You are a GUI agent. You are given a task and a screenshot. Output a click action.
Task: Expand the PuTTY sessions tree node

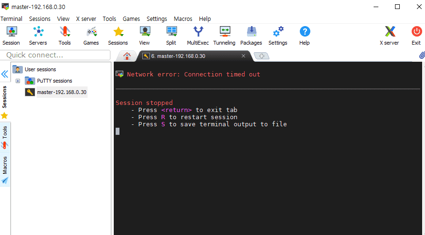(18, 81)
